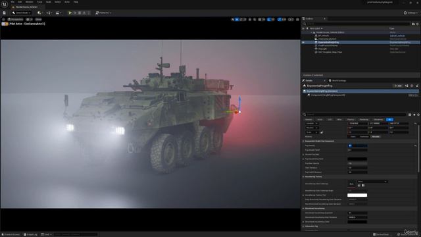This screenshot has width=421, height=237.
Task: Click the Stop simulation icon
Action: tap(80, 13)
